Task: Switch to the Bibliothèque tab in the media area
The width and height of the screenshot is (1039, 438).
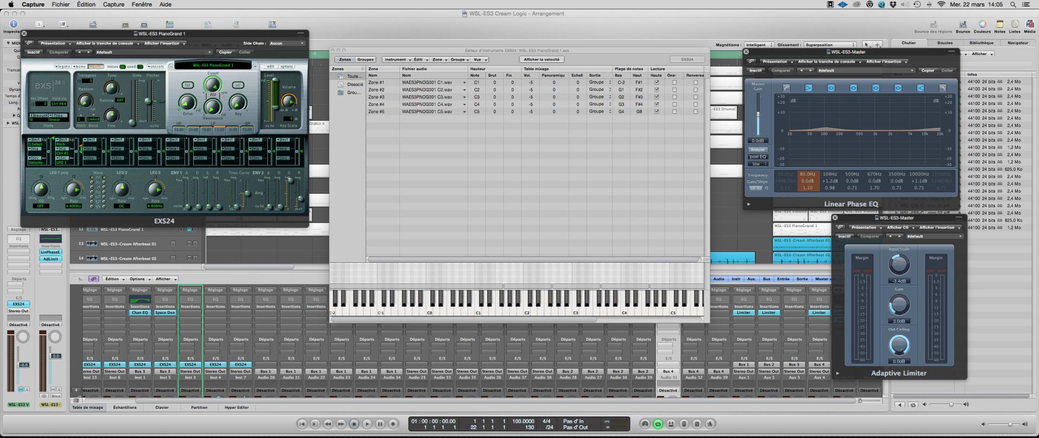Action: pos(981,43)
